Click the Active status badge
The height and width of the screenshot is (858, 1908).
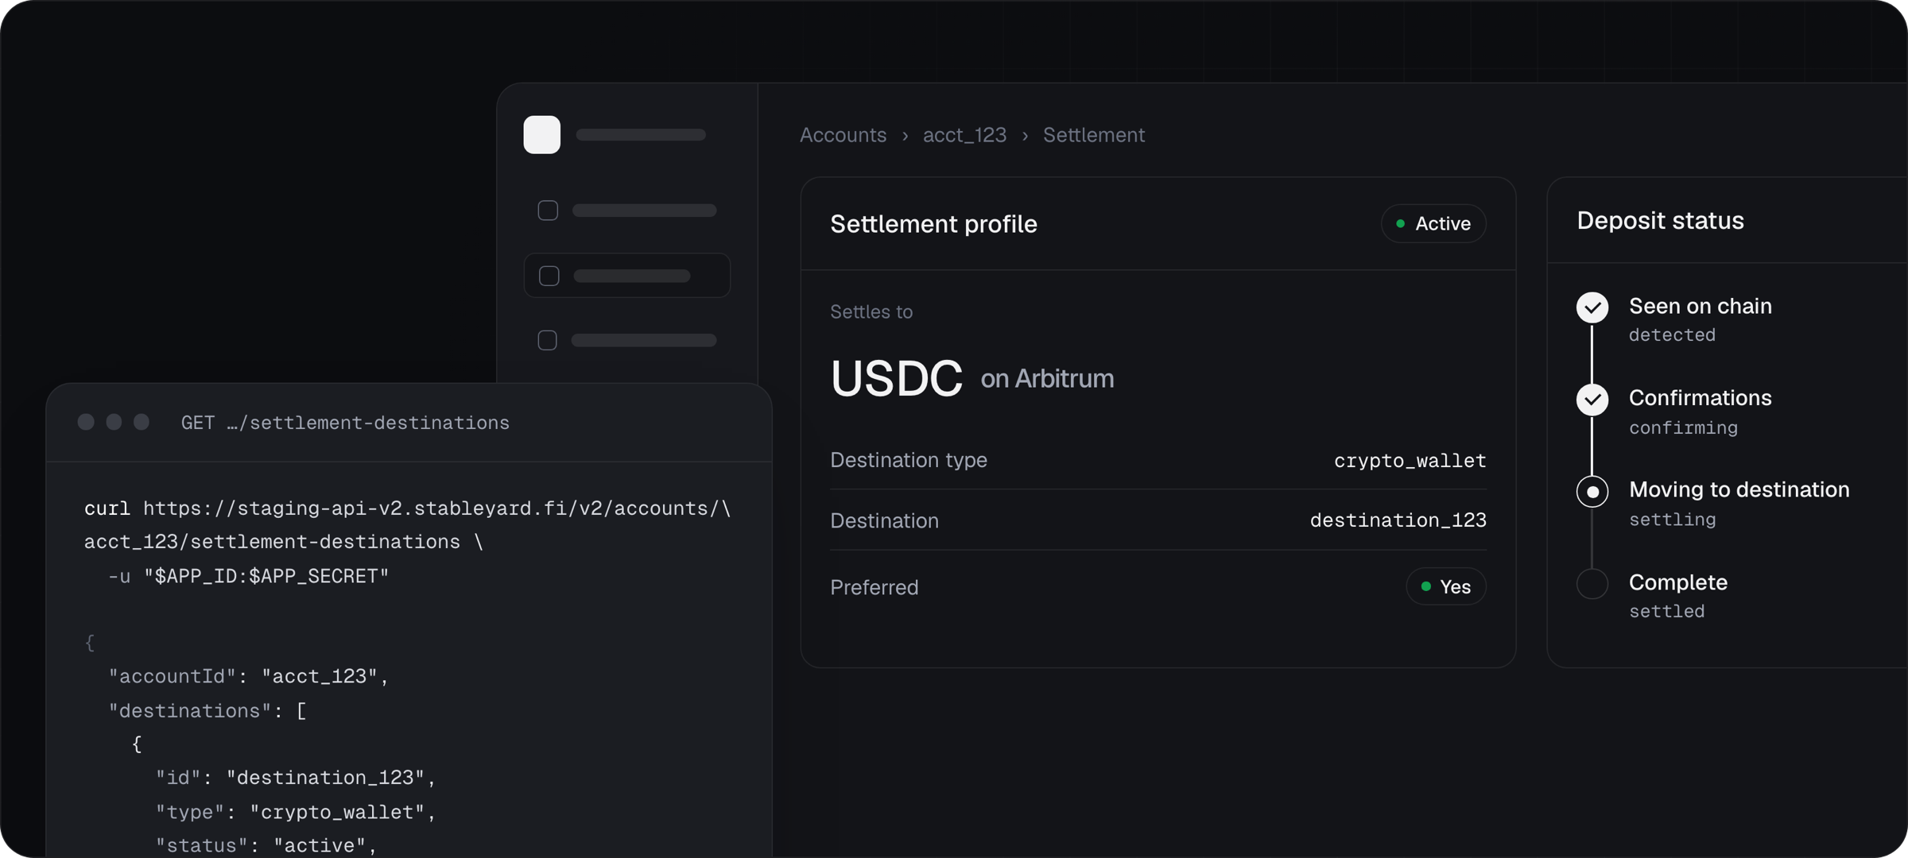[1433, 224]
